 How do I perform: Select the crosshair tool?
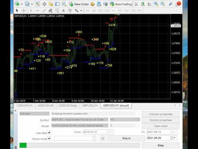(24, 11)
